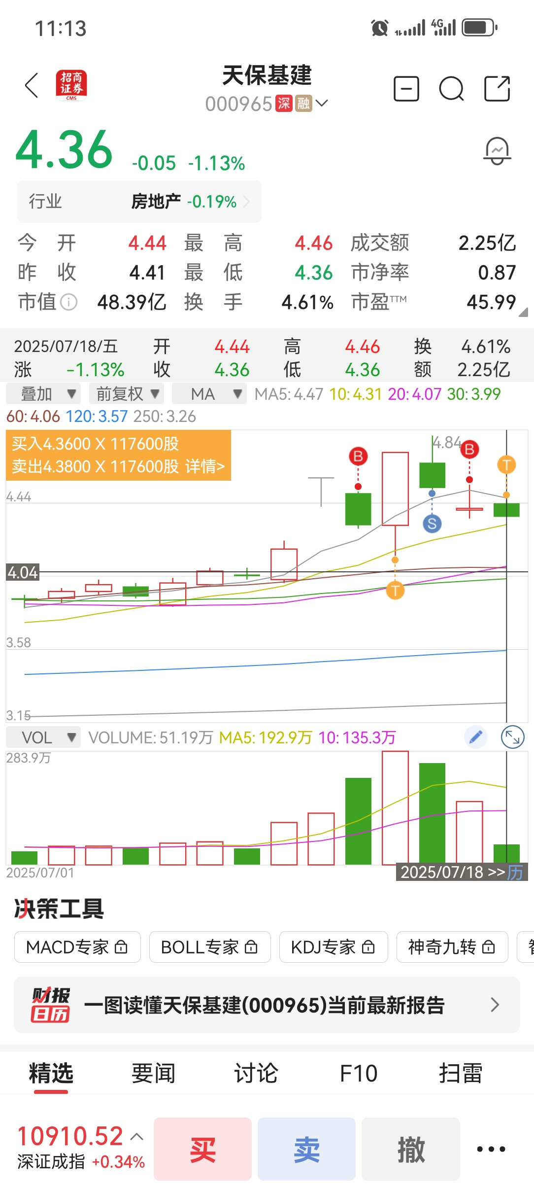Open KDJ专家 tool
Image resolution: width=534 pixels, height=1189 pixels.
click(334, 947)
